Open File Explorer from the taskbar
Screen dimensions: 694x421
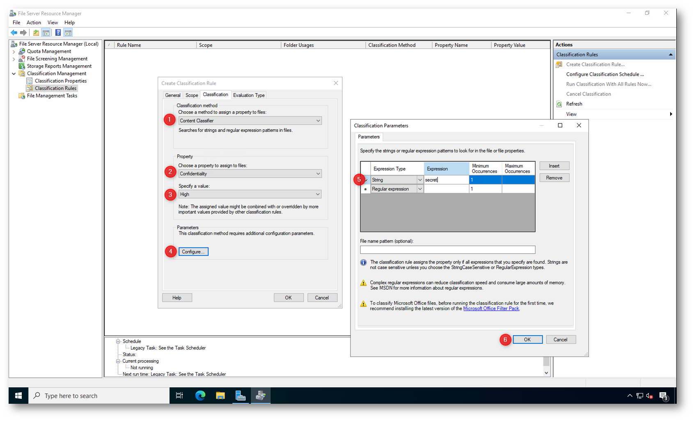(x=220, y=396)
